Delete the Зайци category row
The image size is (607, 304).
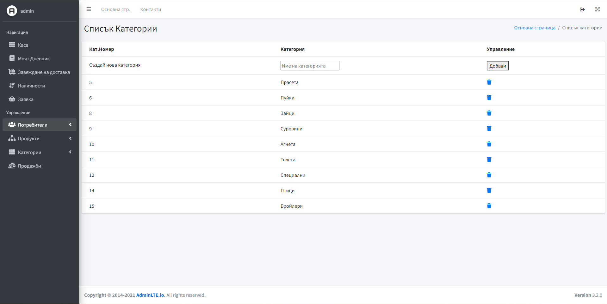tap(489, 113)
